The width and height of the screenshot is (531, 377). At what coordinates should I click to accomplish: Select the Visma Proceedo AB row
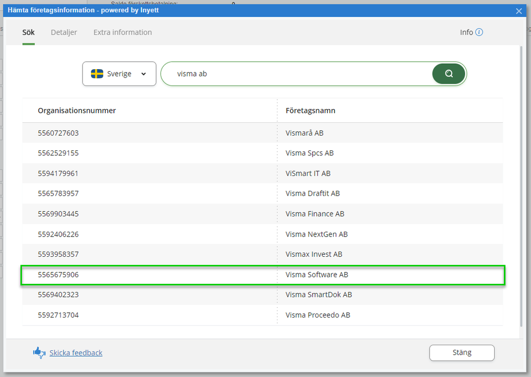tap(263, 315)
